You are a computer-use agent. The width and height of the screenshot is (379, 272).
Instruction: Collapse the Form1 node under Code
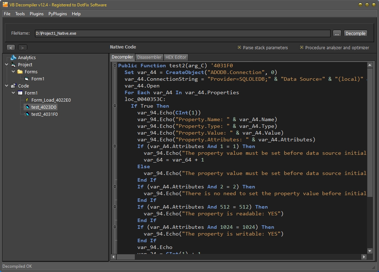click(13, 93)
